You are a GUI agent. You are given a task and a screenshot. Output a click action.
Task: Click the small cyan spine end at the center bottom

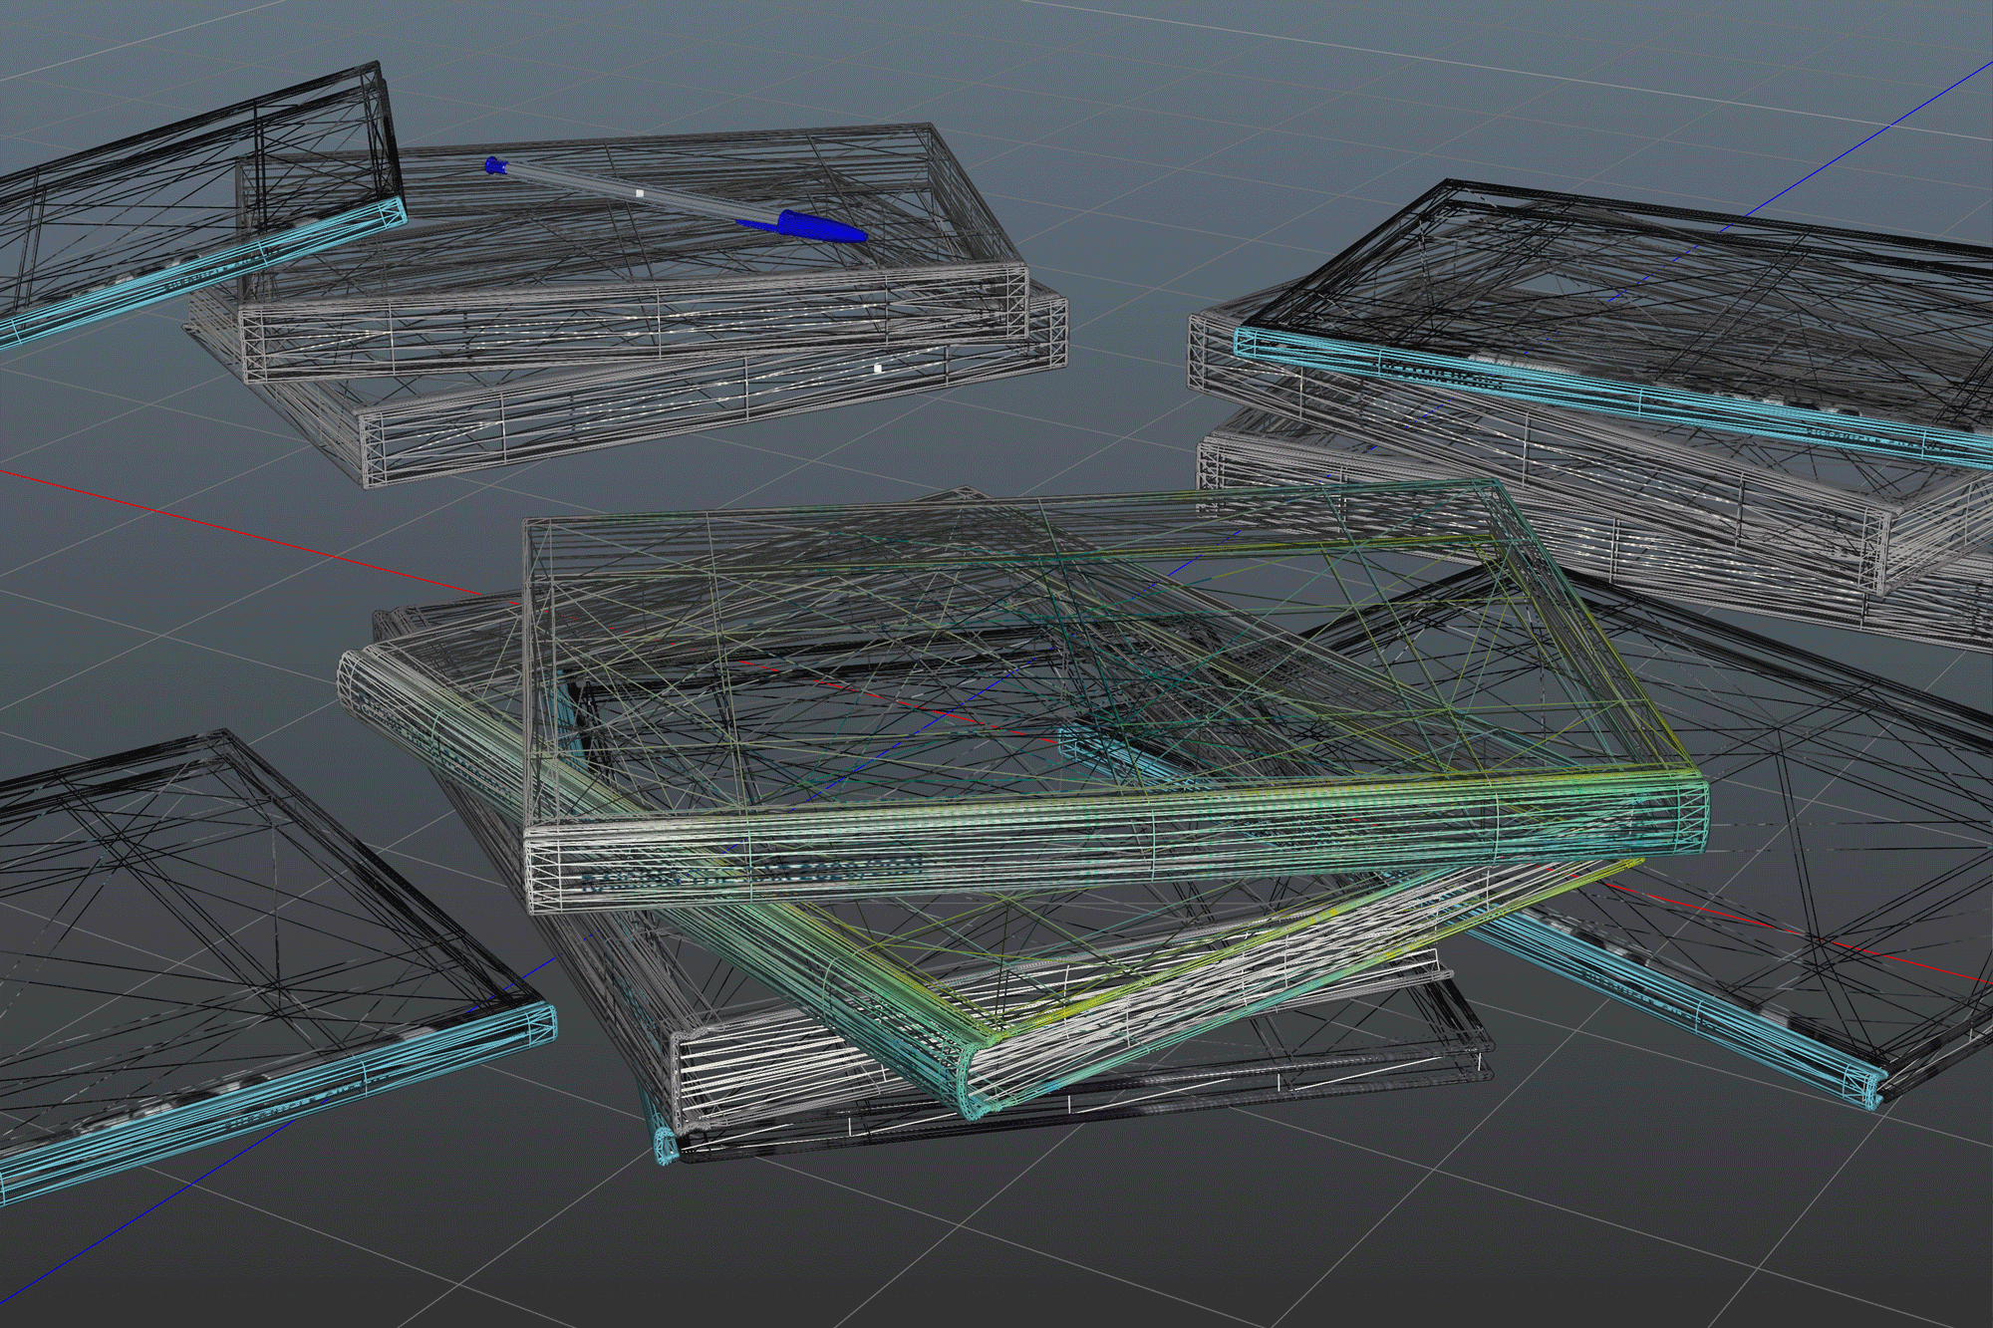point(666,1146)
